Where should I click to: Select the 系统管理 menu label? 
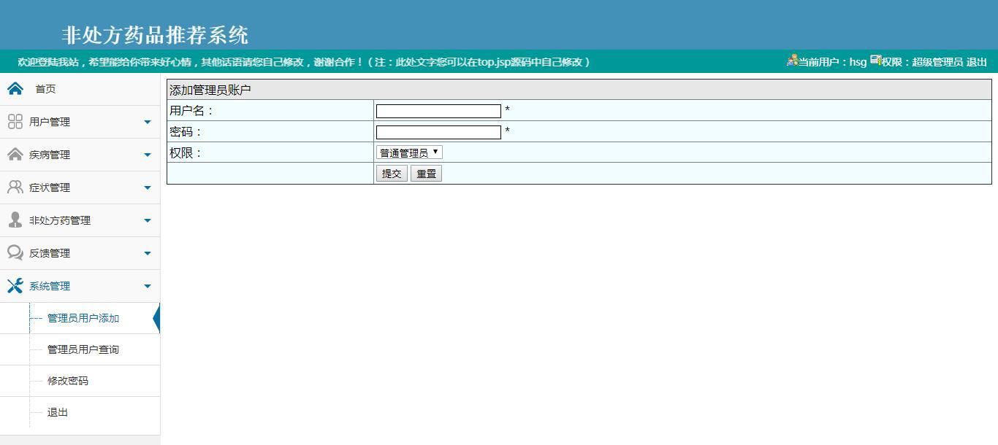(x=50, y=286)
